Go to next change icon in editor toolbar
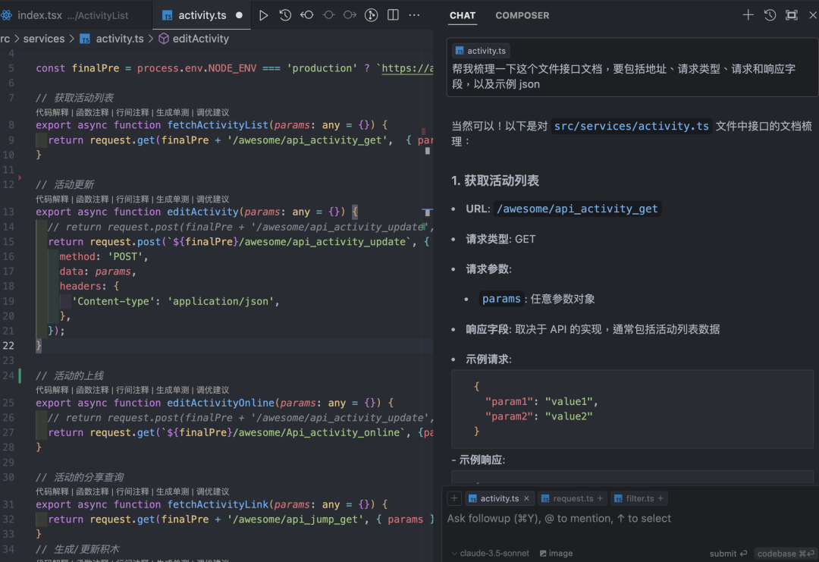 coord(350,15)
